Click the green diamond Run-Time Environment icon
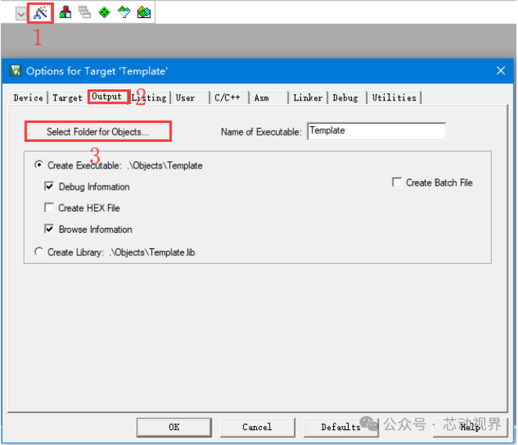Image resolution: width=518 pixels, height=445 pixels. point(104,13)
